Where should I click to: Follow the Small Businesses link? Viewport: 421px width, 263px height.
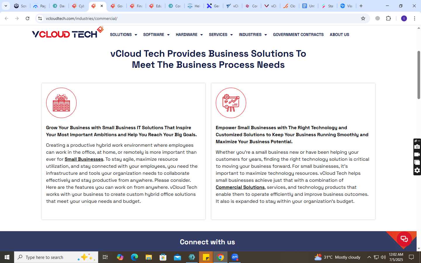tap(84, 159)
